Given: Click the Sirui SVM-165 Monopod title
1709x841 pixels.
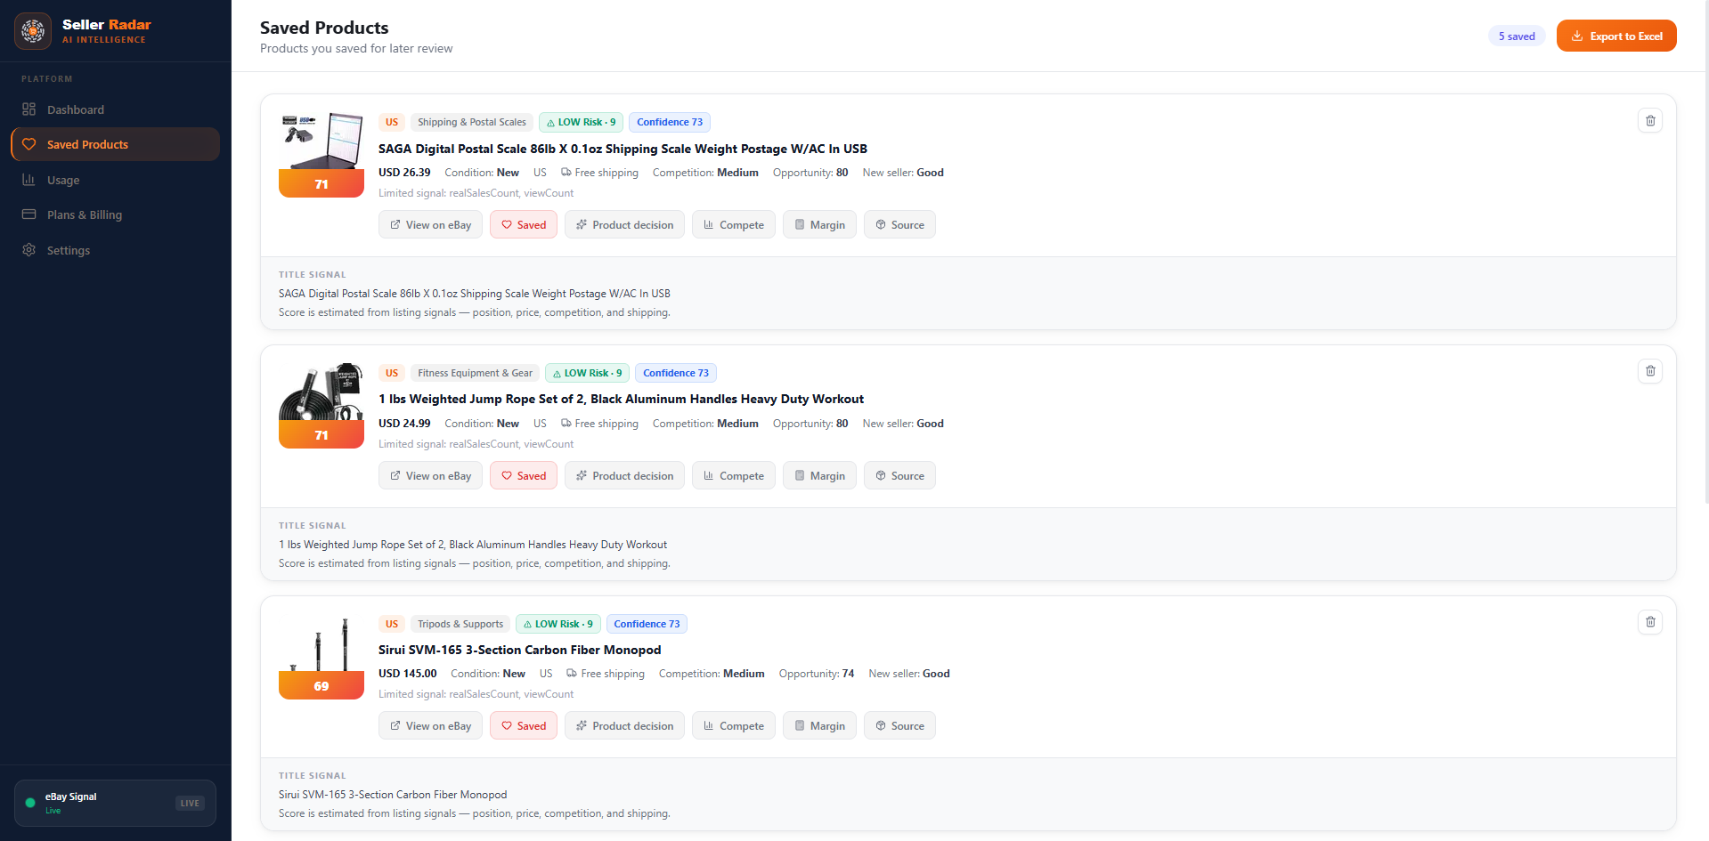Looking at the screenshot, I should (x=519, y=650).
